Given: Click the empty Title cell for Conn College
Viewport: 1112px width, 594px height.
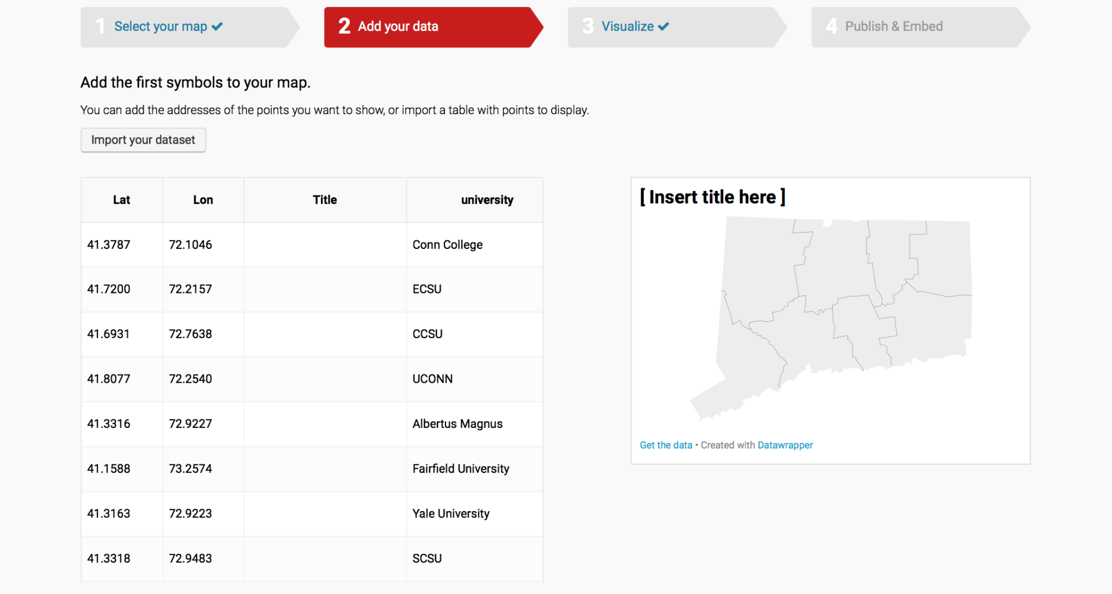Looking at the screenshot, I should [325, 245].
